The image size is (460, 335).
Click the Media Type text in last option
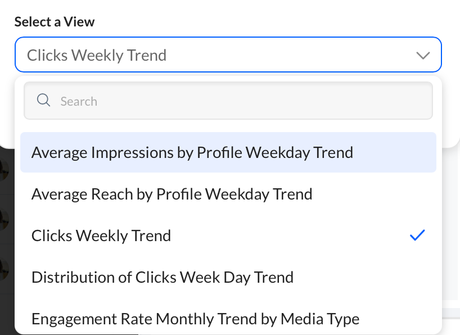320,319
